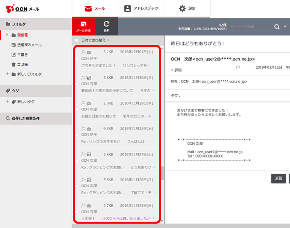
Task: Click the plus icon beside 新しいフォルダ
Action: (7, 74)
